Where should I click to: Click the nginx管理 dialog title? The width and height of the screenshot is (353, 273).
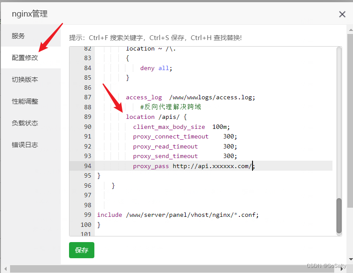(x=30, y=14)
